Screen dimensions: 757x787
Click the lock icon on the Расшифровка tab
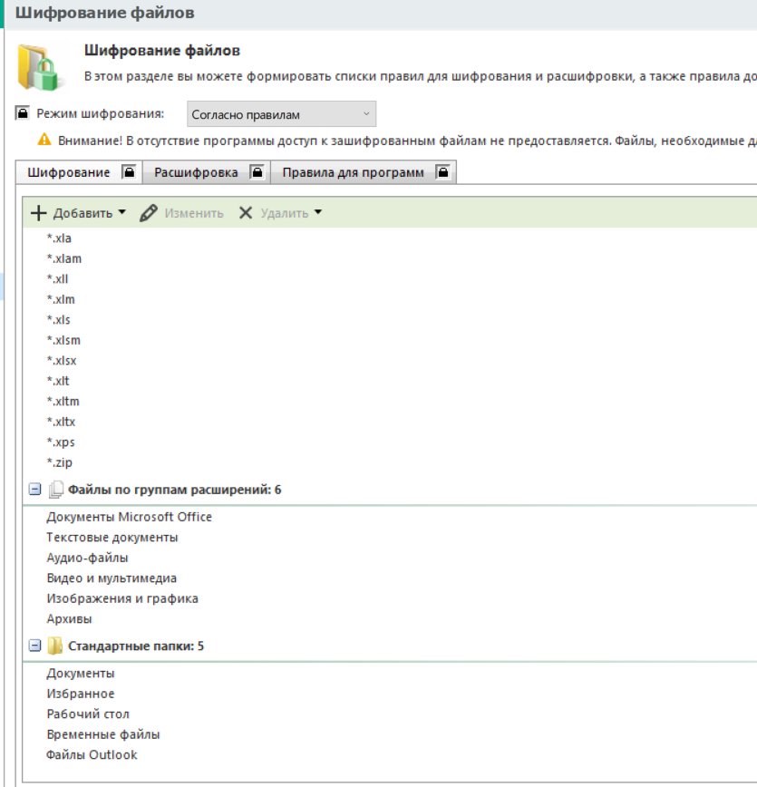[257, 172]
